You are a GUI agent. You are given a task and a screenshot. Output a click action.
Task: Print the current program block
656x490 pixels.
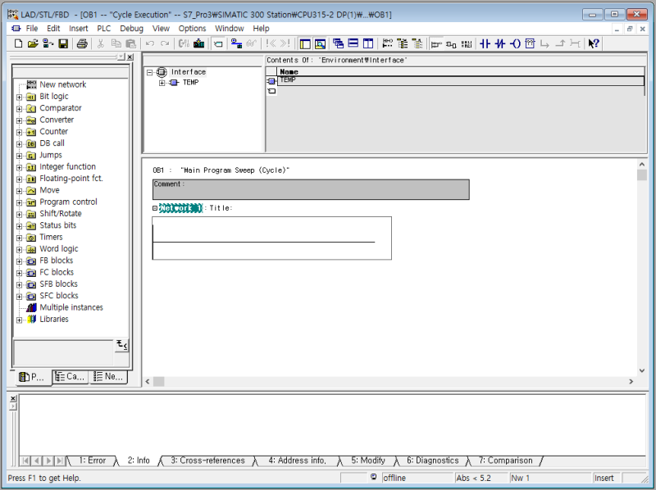tap(82, 43)
